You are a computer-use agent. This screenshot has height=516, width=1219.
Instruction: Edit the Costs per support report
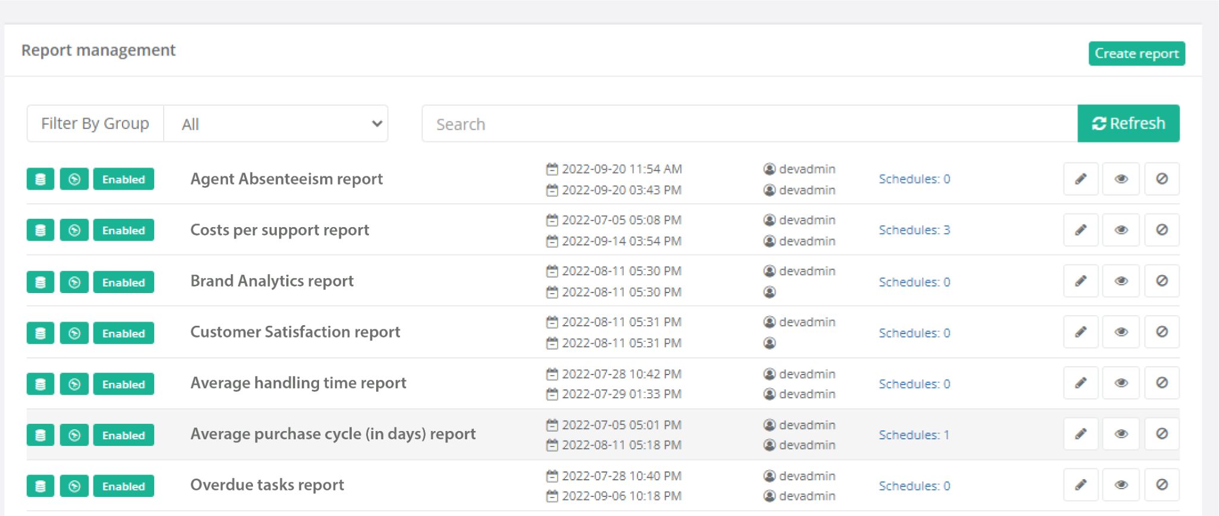click(x=1081, y=230)
